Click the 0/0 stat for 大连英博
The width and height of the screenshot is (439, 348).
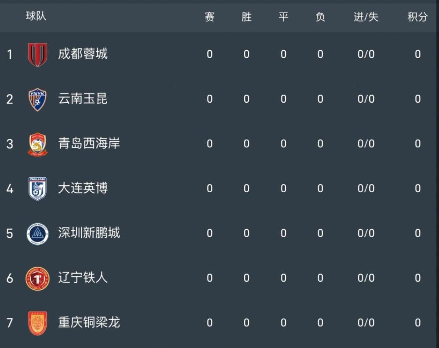pos(366,188)
